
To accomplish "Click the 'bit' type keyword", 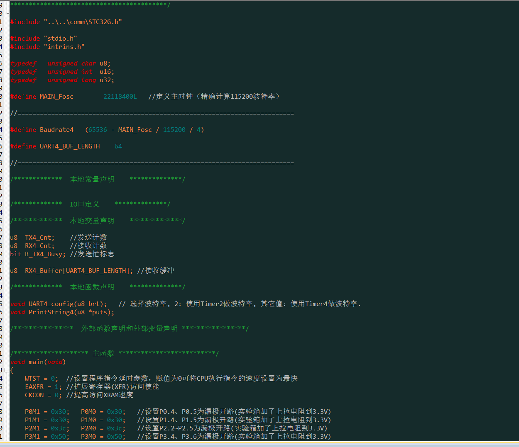I will click(x=15, y=254).
